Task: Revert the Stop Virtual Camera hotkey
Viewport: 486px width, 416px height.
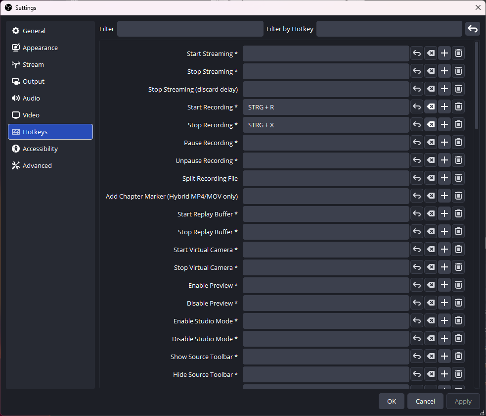Action: (x=416, y=267)
